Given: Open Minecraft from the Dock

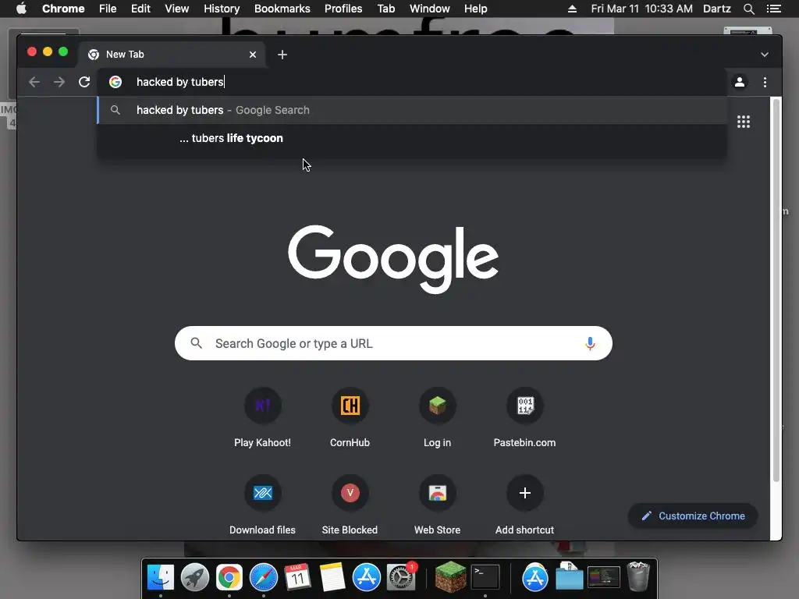Looking at the screenshot, I should (x=450, y=578).
